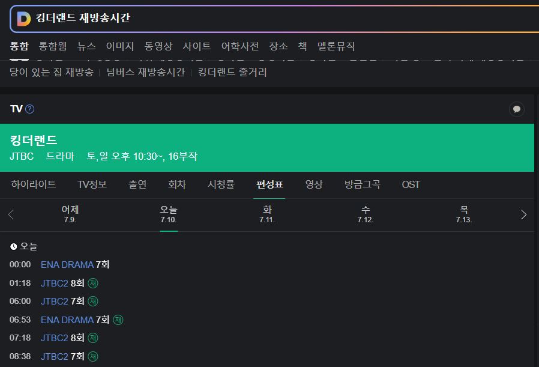Go to next dates with right arrow
The height and width of the screenshot is (367, 539).
click(x=523, y=214)
